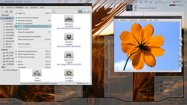Click the reload button in file manager toolbar

11,11
